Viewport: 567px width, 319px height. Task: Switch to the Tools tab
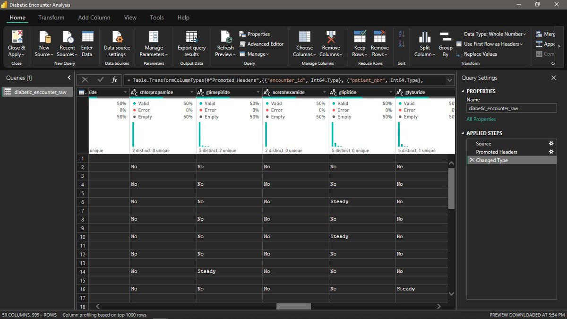point(157,17)
